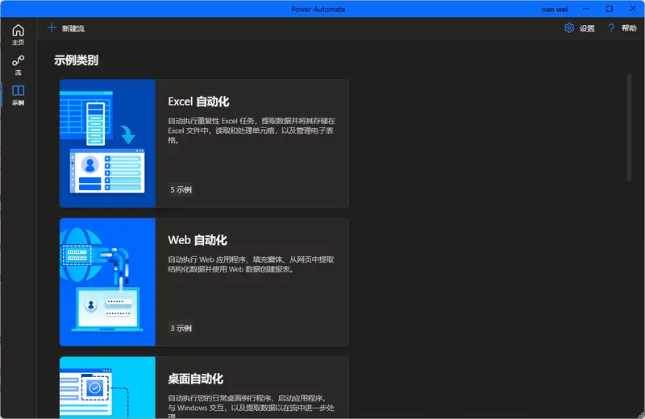645x419 pixels.
Task: Click the help question mark icon
Action: point(611,28)
